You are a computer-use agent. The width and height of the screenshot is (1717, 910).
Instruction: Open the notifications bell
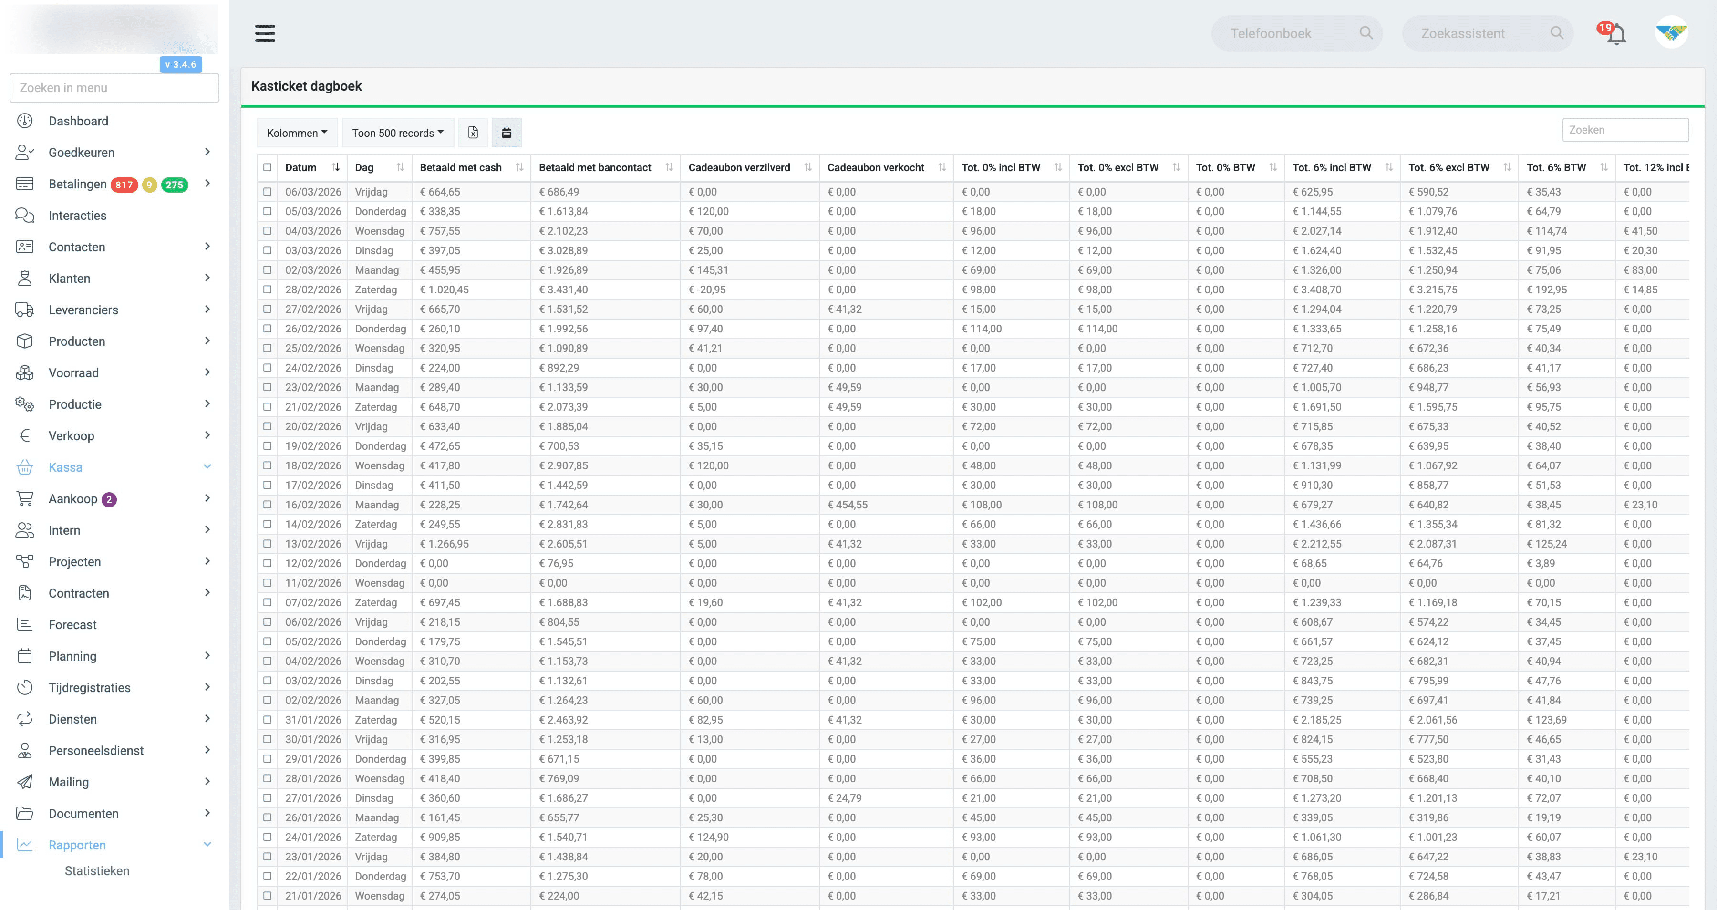coord(1616,34)
